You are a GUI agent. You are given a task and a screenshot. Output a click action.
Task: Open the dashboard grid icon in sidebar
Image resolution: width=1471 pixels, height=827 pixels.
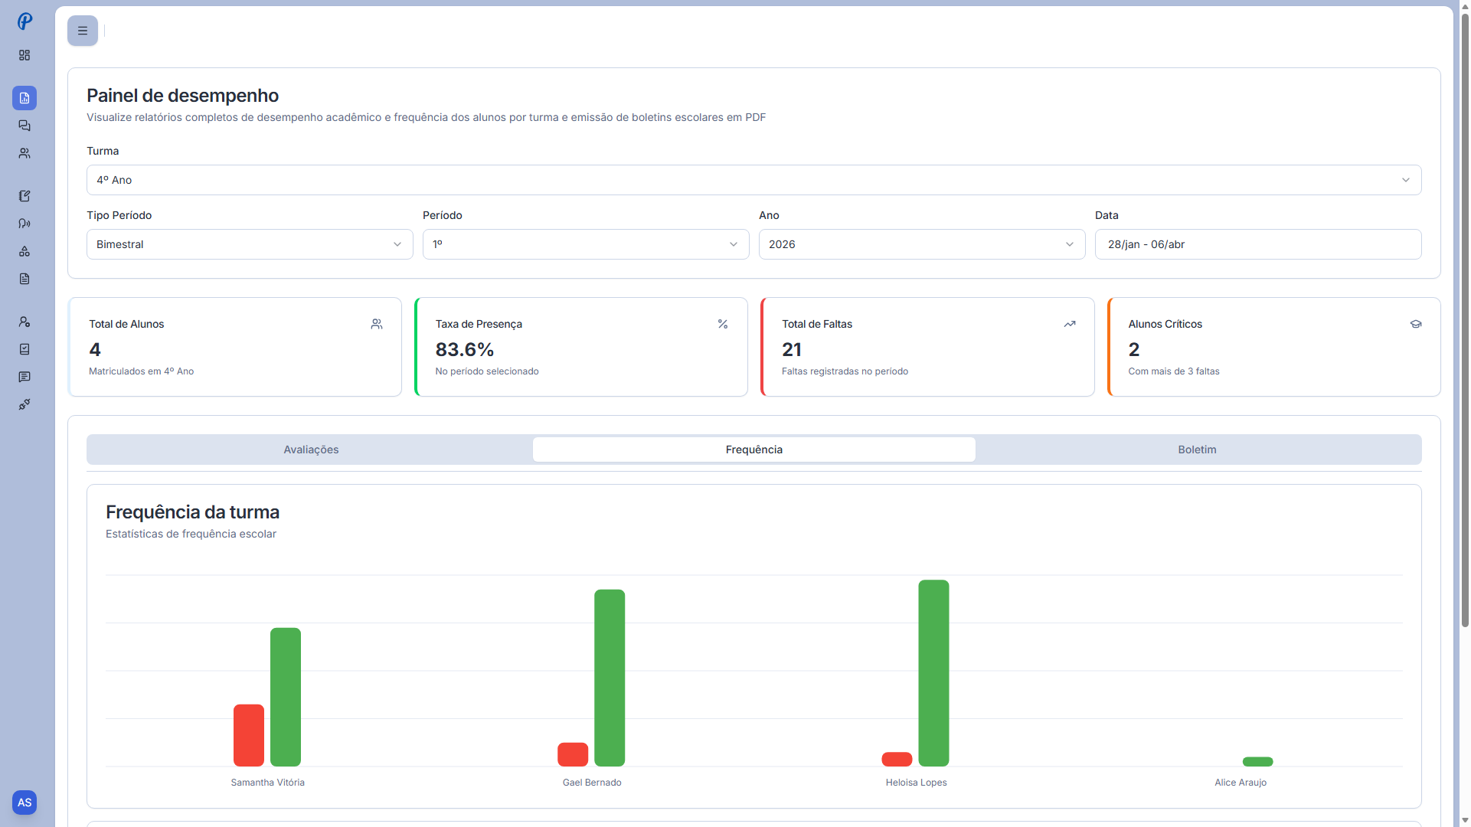point(25,55)
